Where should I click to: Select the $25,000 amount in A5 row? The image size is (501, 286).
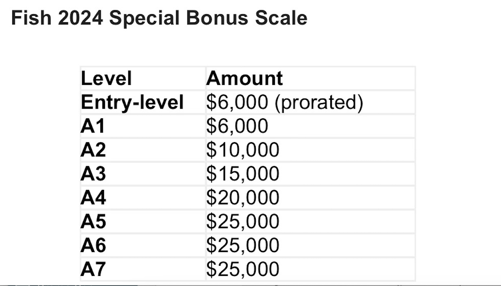tap(243, 222)
